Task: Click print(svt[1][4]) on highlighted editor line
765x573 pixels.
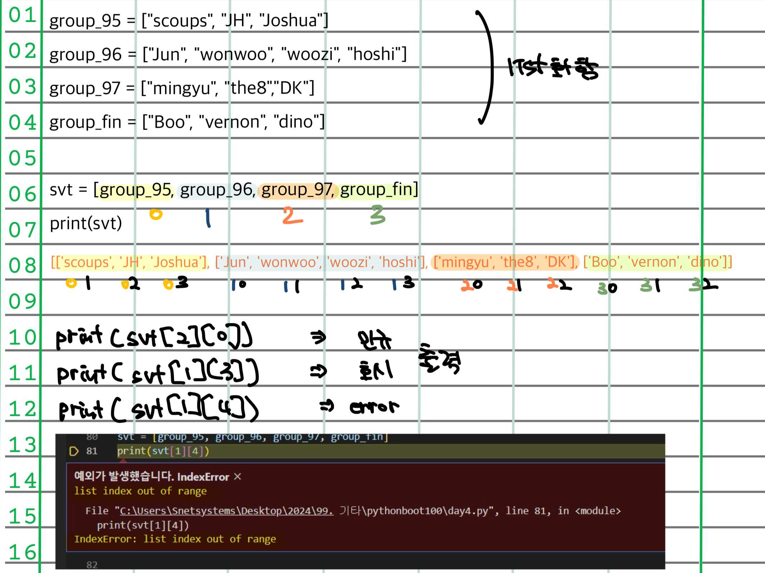Action: point(163,451)
